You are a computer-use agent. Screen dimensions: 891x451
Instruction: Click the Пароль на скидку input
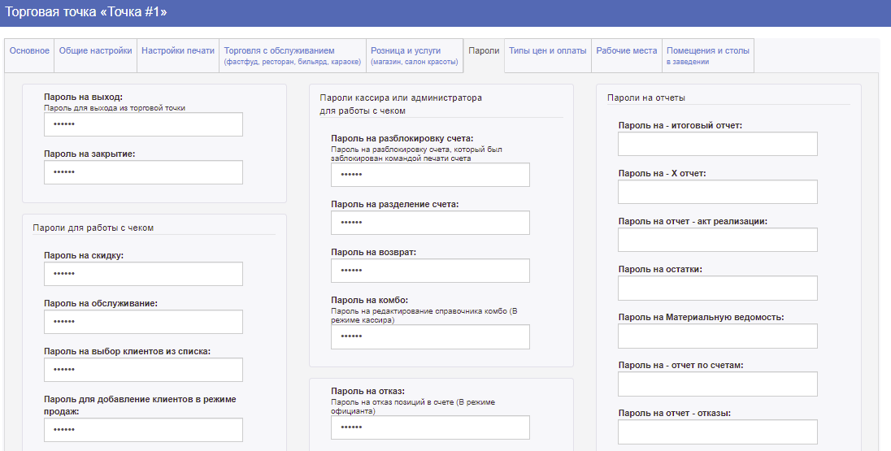[143, 274]
